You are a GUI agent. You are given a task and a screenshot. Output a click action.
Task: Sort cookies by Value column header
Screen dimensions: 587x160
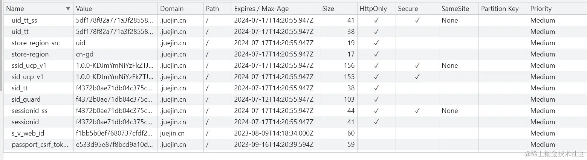click(x=84, y=9)
